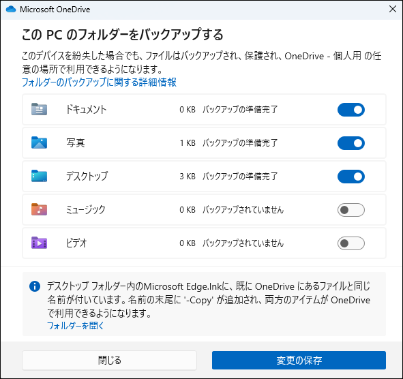403x379 pixels.
Task: Select the 写真 folder name
Action: (76, 143)
